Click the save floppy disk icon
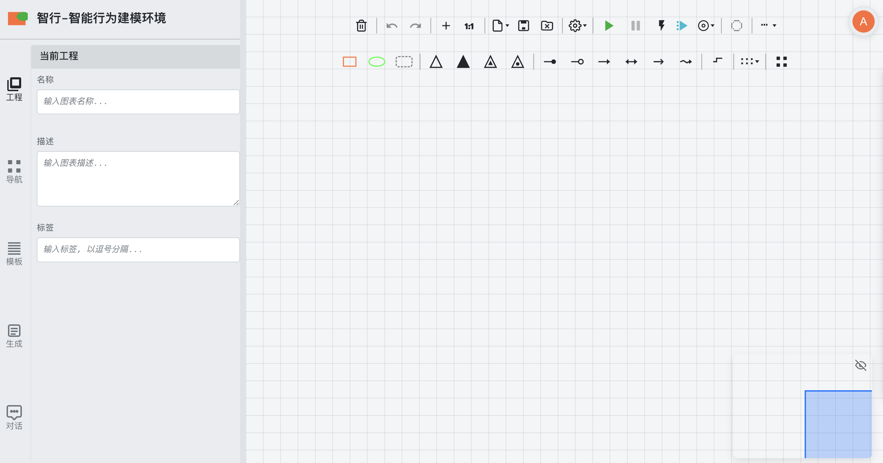 (523, 26)
